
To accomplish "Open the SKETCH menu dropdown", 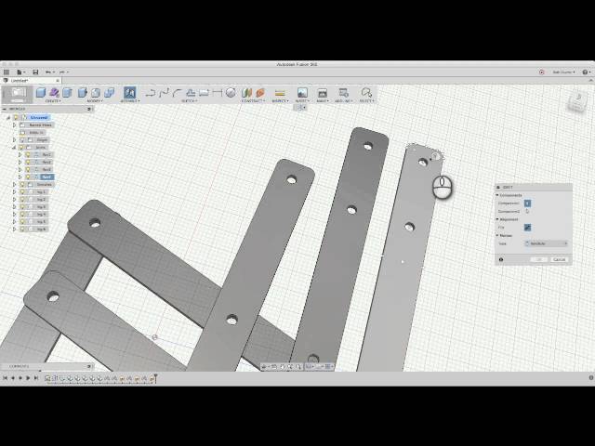I will click(189, 101).
